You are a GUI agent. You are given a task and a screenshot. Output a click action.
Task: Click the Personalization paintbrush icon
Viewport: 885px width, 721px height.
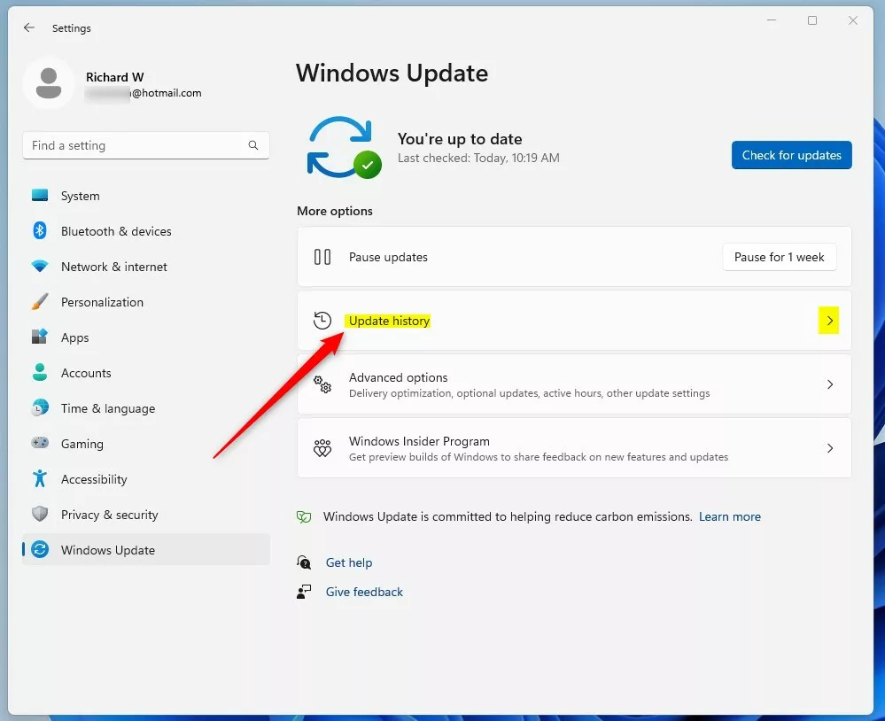[40, 302]
